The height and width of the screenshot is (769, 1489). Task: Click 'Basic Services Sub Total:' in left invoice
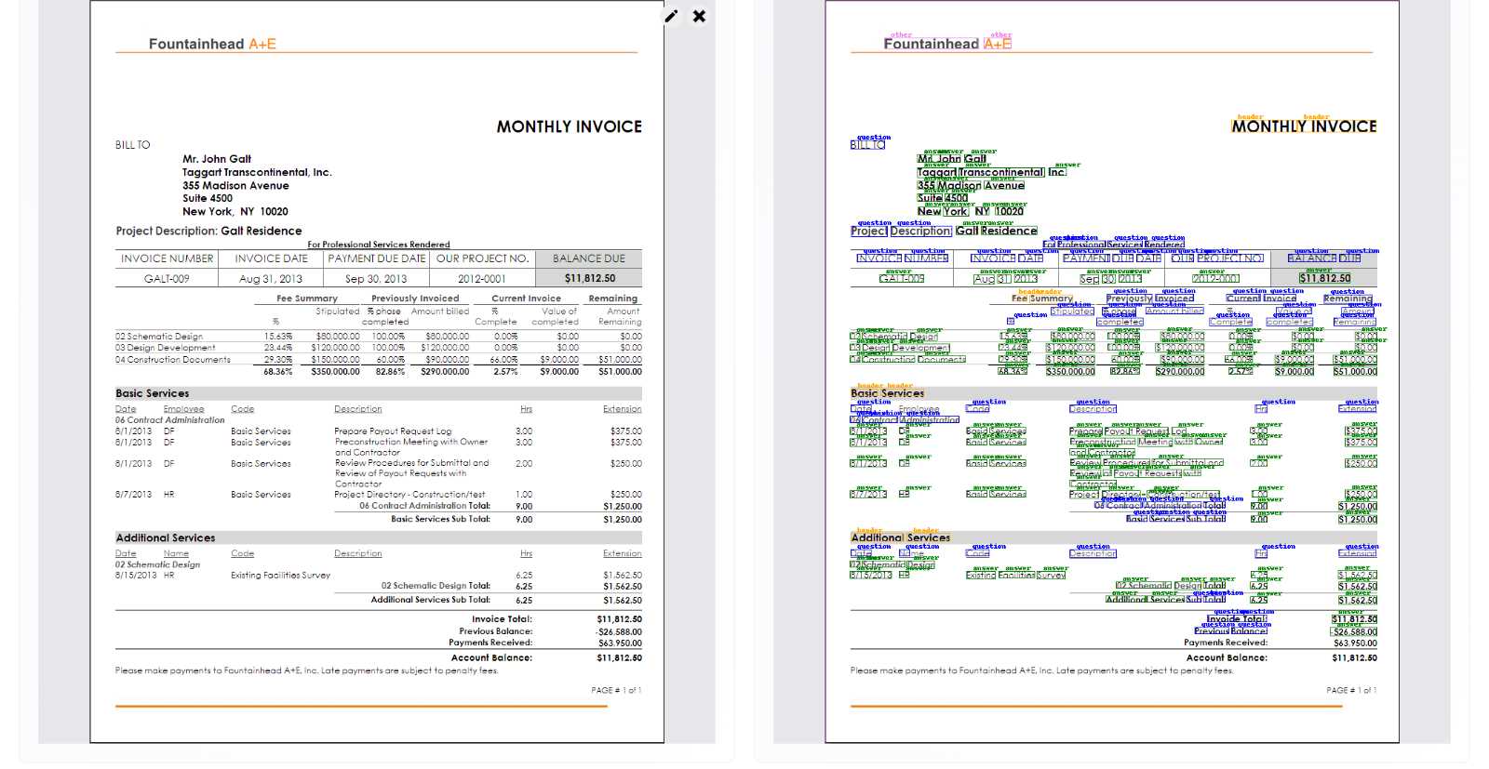point(440,520)
